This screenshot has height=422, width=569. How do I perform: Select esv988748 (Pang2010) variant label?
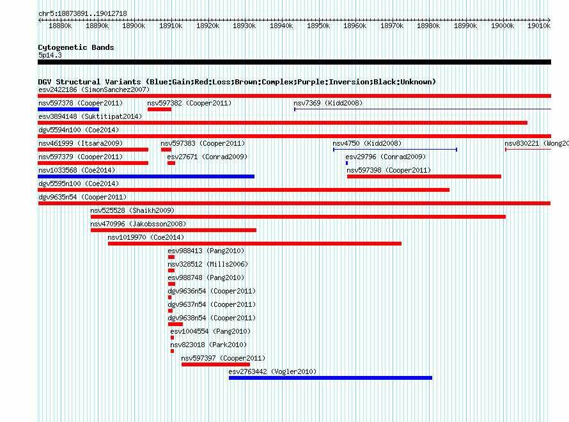(x=206, y=277)
